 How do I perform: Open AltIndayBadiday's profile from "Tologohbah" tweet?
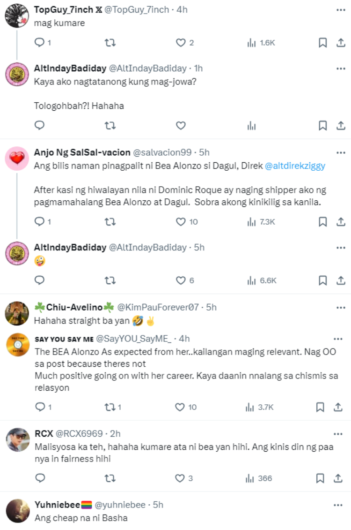(17, 75)
